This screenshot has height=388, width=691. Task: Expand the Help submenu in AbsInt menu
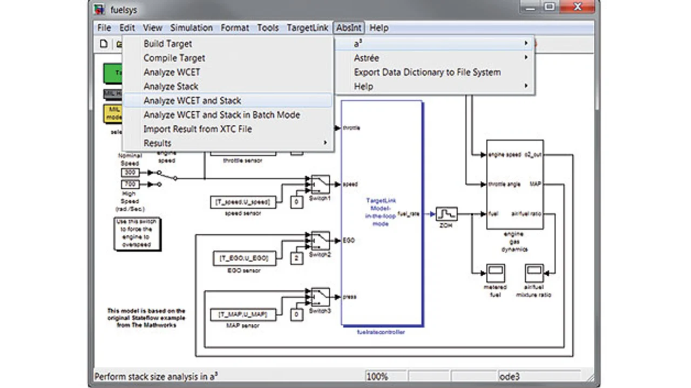click(x=435, y=86)
